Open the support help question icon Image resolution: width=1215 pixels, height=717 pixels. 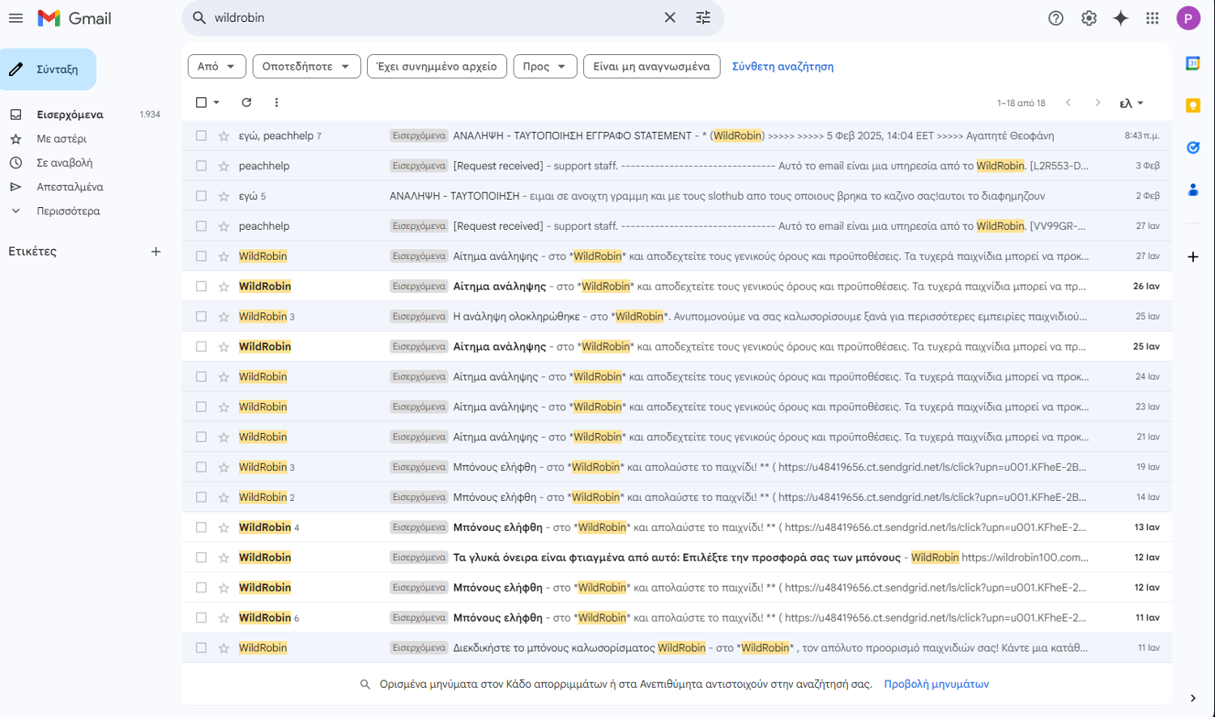coord(1055,18)
